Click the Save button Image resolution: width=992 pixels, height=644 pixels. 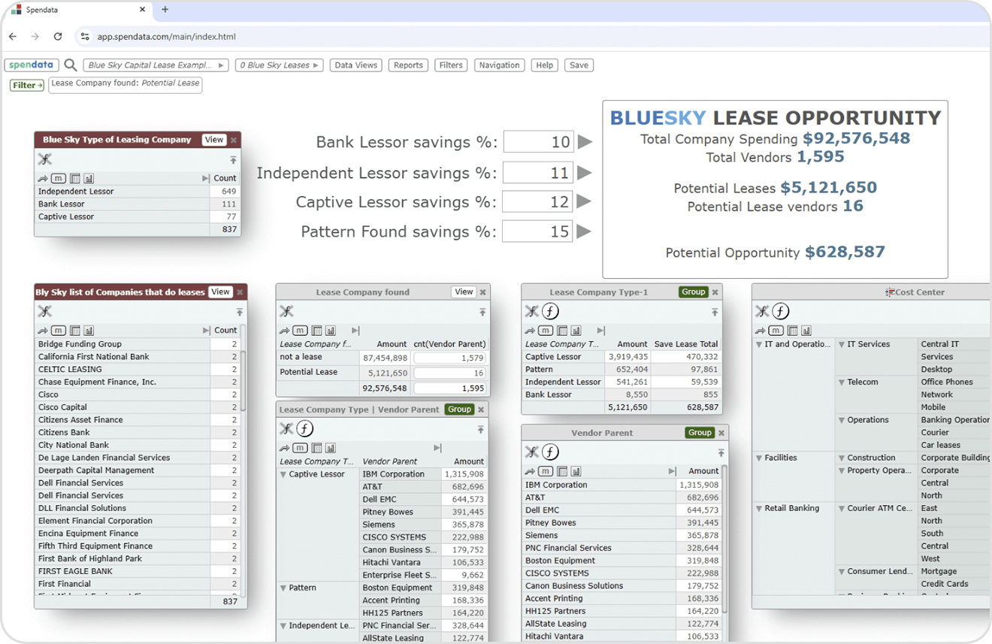click(x=579, y=65)
